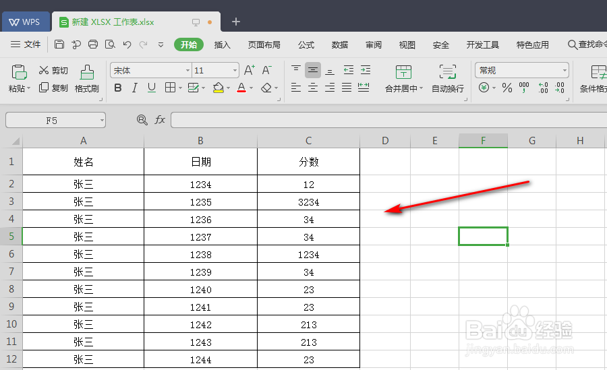Click the zoom magnifier beside fx
The width and height of the screenshot is (607, 370).
(x=142, y=120)
